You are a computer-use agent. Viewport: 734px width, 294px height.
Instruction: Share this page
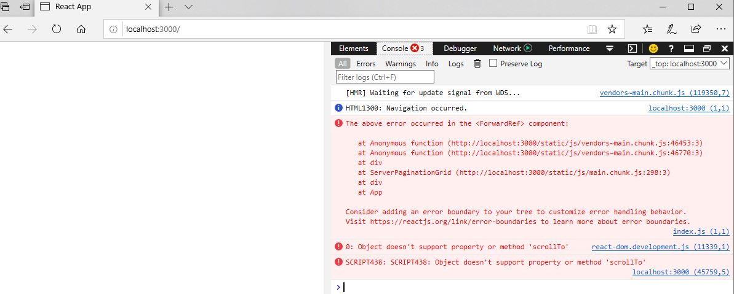pyautogui.click(x=696, y=29)
